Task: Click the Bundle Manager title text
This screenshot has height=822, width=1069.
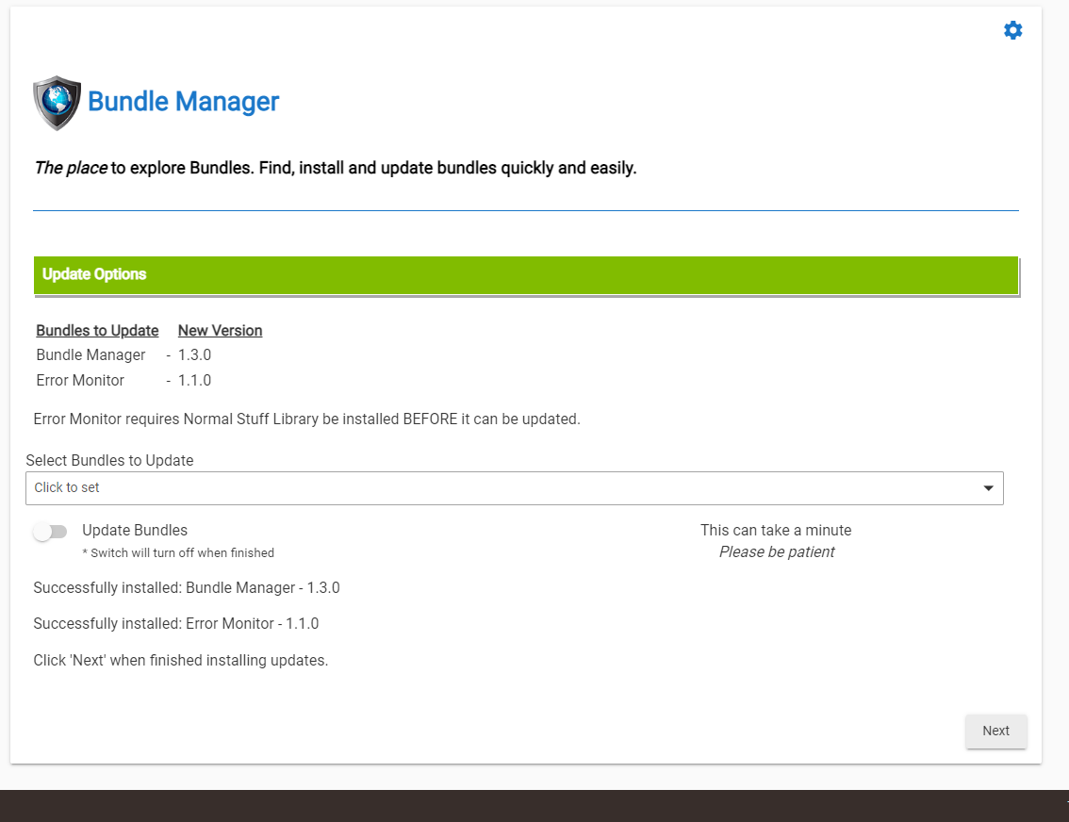Action: [183, 102]
